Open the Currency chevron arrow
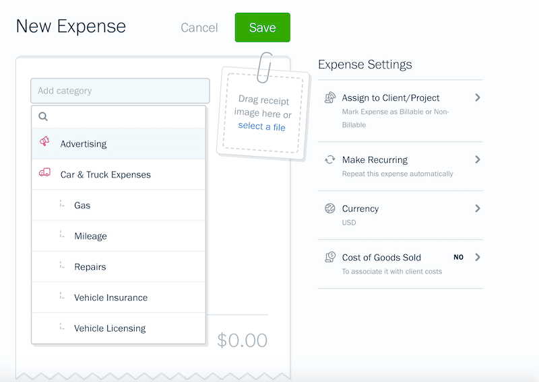This screenshot has height=382, width=539. [477, 208]
